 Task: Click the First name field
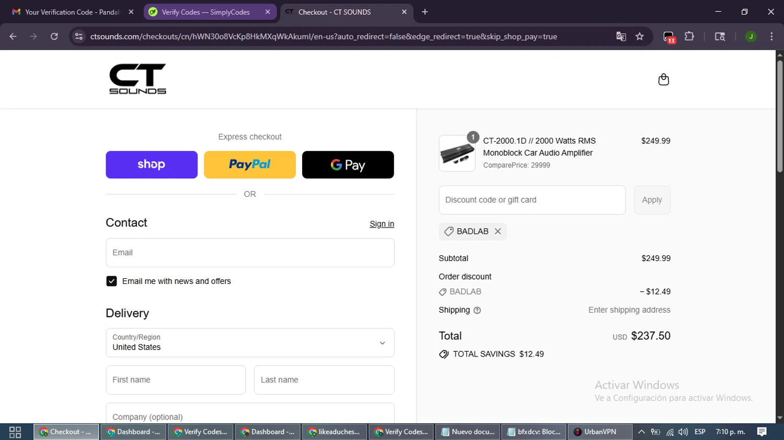176,380
